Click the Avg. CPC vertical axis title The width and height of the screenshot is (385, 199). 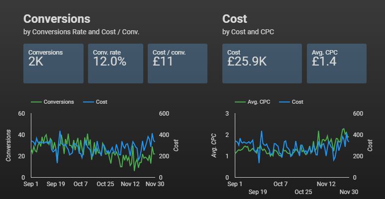pyautogui.click(x=213, y=145)
